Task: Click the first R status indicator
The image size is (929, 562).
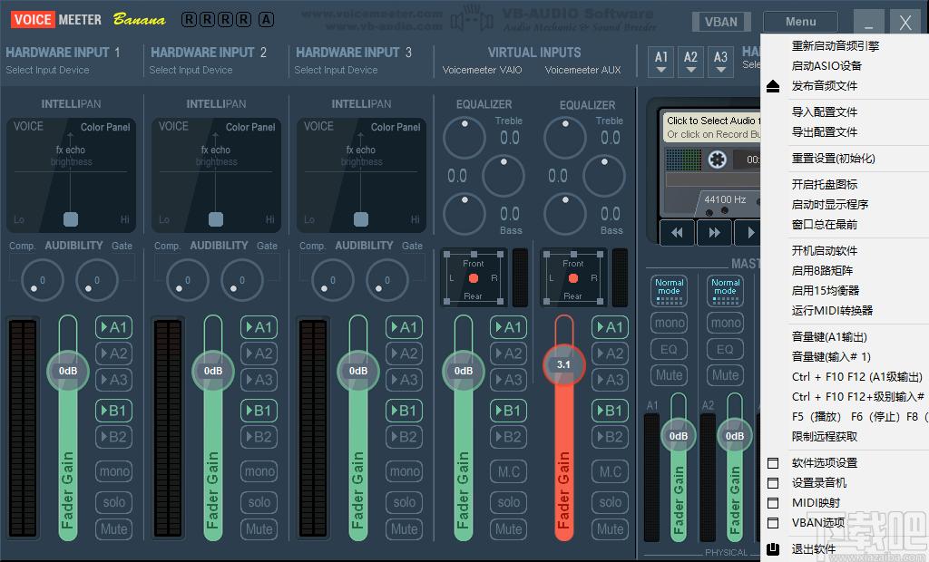Action: tap(189, 20)
